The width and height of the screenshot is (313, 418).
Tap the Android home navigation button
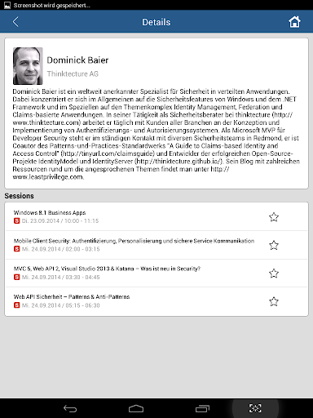[x=136, y=408]
